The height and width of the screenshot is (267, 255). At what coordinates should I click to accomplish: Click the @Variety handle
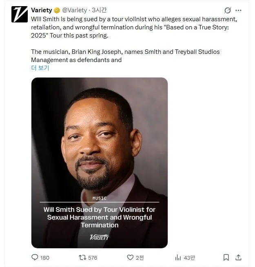tap(74, 10)
